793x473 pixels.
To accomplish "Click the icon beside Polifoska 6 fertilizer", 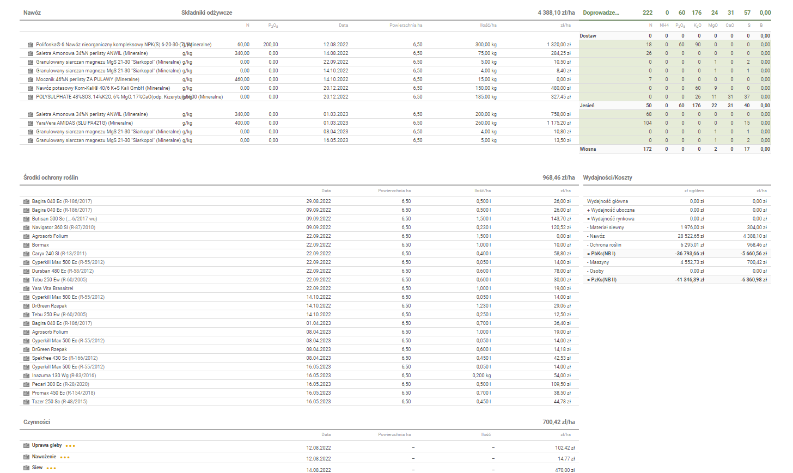I will pos(30,45).
